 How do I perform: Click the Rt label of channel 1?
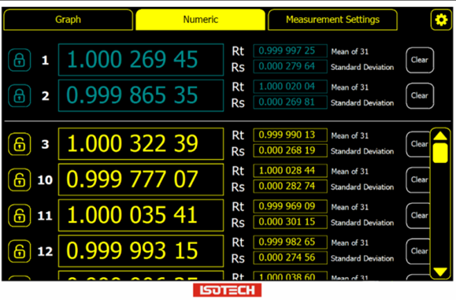coord(238,51)
